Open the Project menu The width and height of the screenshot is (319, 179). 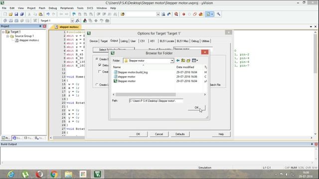[x=31, y=8]
